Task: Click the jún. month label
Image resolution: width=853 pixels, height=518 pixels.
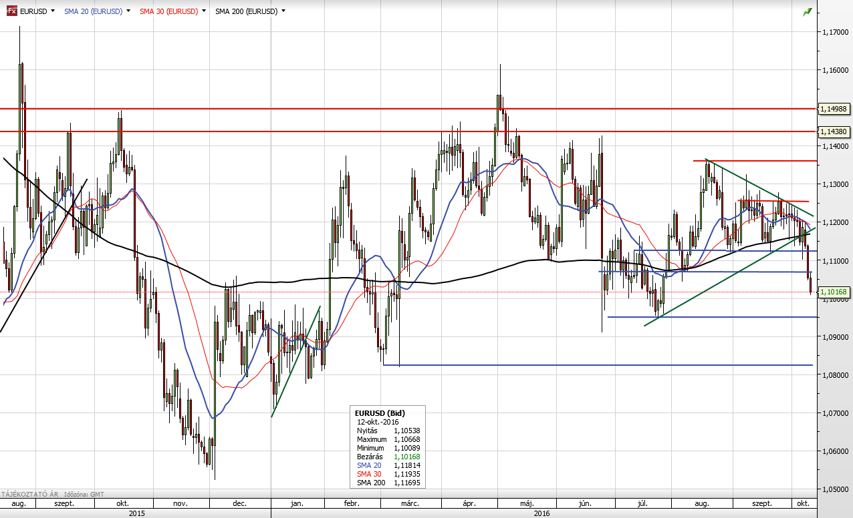Action: pyautogui.click(x=584, y=503)
